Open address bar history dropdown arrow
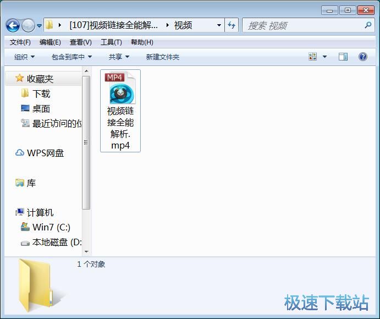380x319 pixels. [219, 25]
